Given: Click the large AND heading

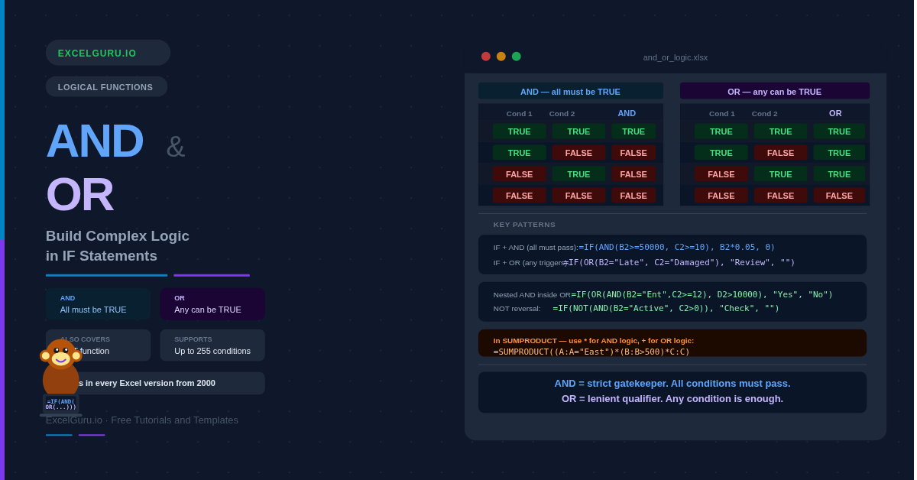Looking at the screenshot, I should pyautogui.click(x=95, y=141).
